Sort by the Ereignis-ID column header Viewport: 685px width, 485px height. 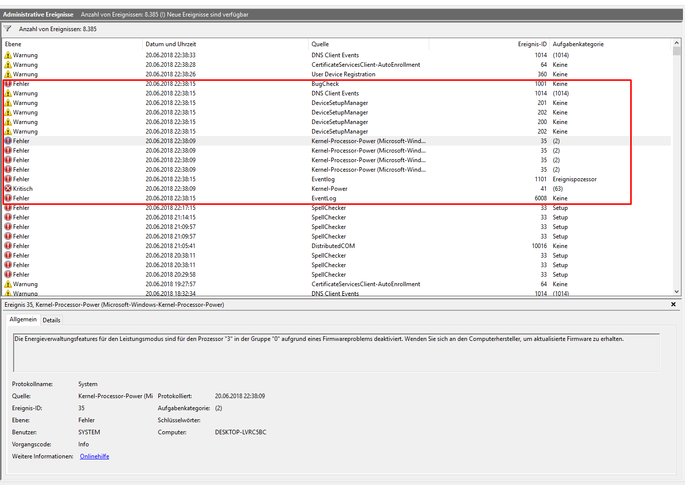(489, 44)
